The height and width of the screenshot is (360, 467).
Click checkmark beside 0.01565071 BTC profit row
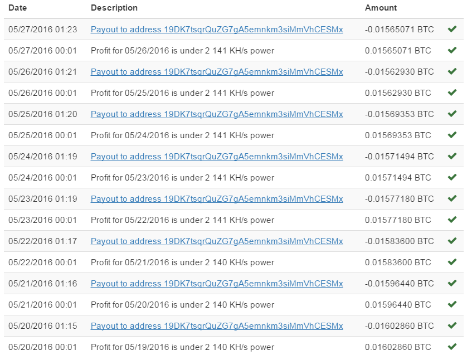[x=452, y=50]
